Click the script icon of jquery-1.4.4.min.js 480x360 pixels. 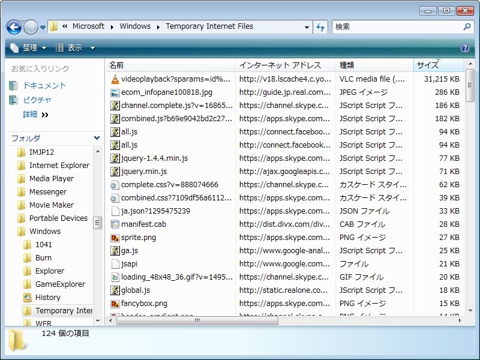point(115,158)
